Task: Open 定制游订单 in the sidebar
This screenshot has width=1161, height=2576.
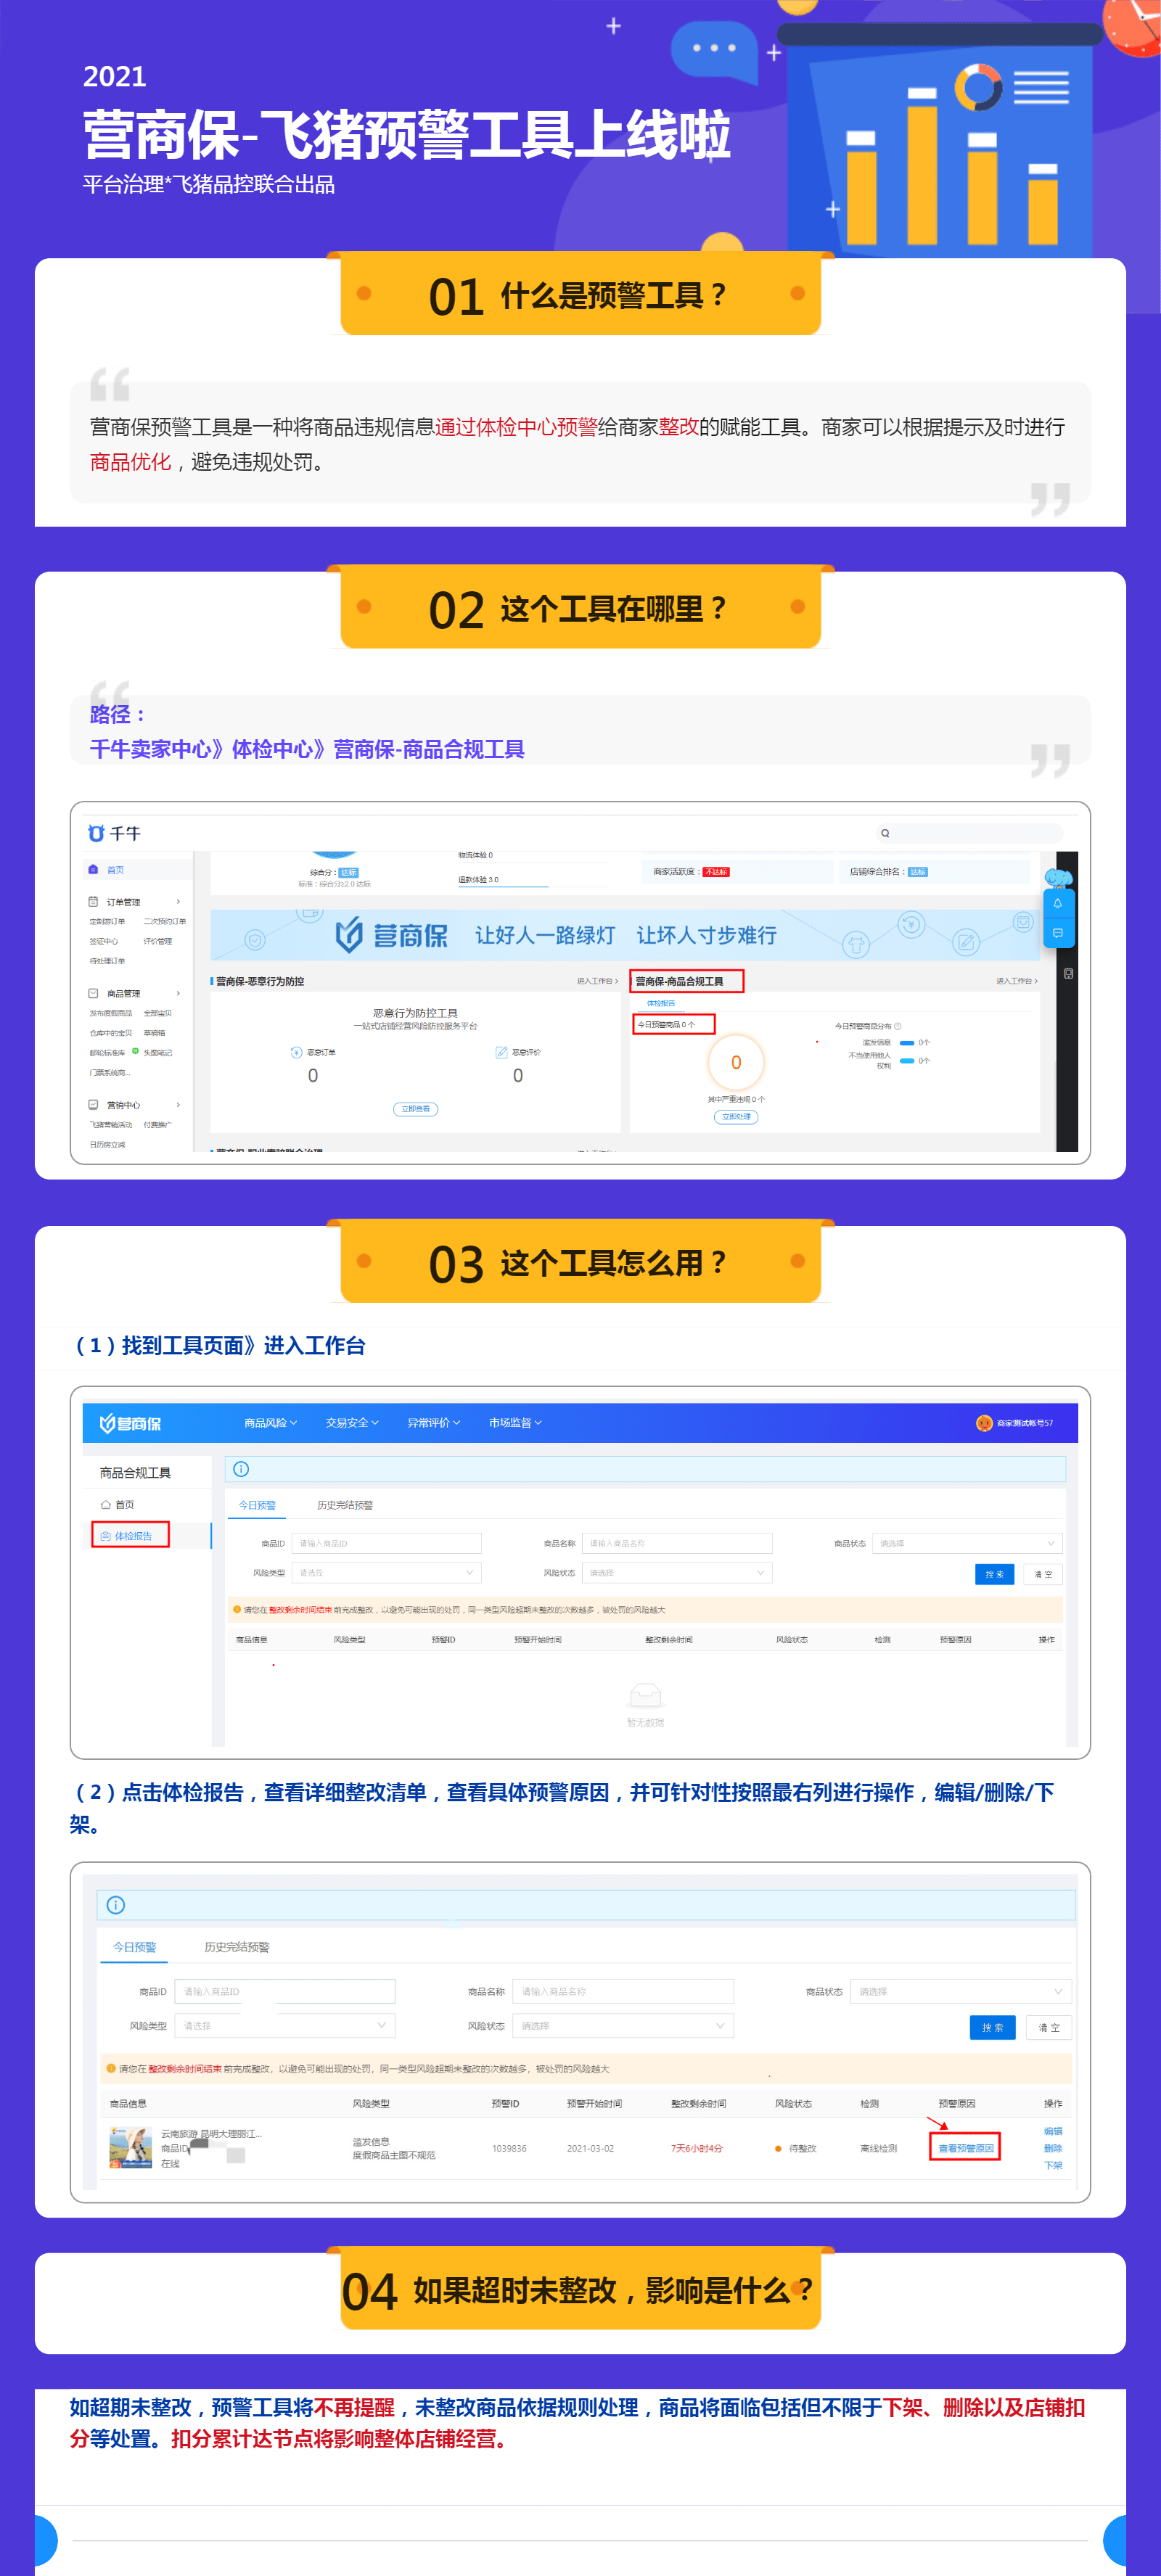Action: pyautogui.click(x=107, y=921)
